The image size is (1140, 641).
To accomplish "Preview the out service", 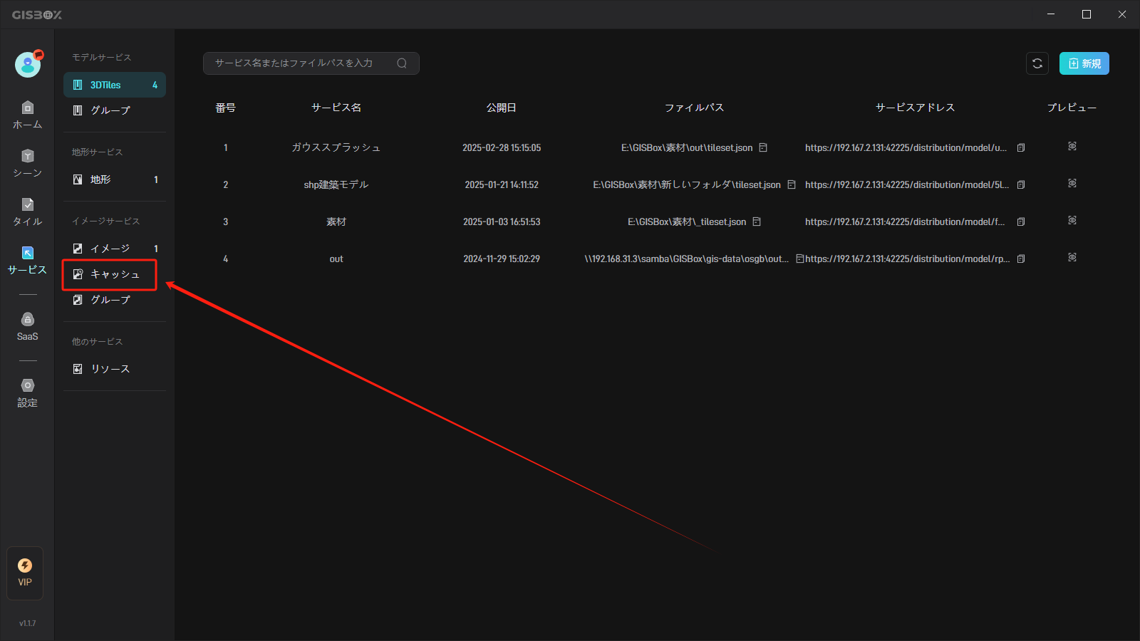I will point(1072,257).
